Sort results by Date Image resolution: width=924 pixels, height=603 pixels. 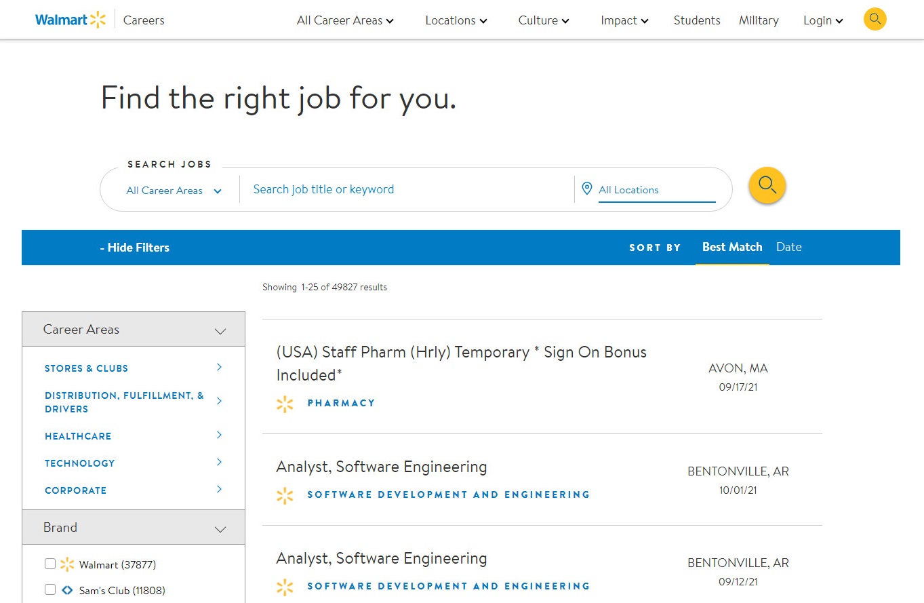pyautogui.click(x=788, y=247)
